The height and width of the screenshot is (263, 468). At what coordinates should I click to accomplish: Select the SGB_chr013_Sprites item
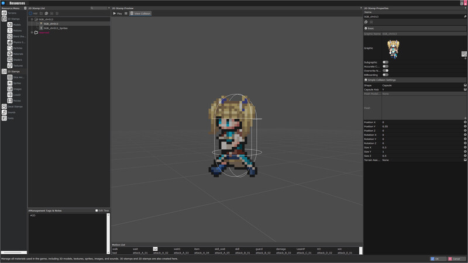click(x=56, y=28)
